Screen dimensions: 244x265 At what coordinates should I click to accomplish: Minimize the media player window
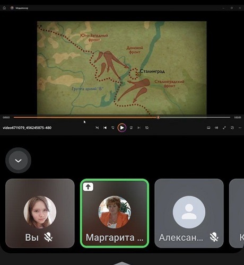(224, 8)
